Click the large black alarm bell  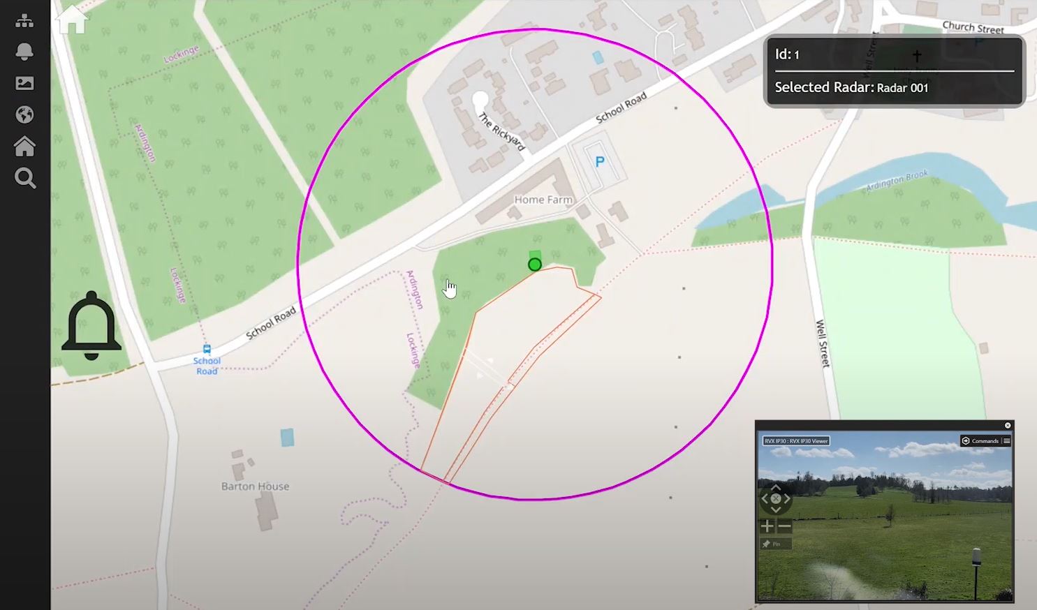(x=91, y=326)
